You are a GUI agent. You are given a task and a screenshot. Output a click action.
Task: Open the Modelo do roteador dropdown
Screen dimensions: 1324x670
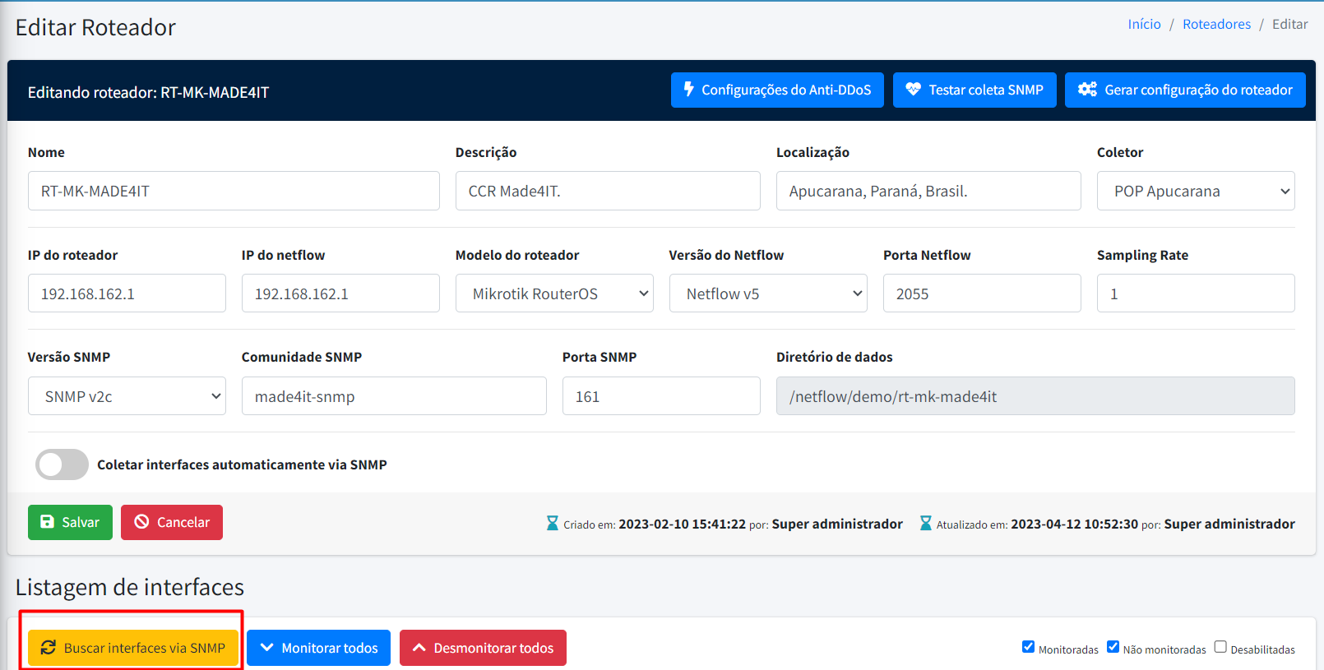click(554, 293)
